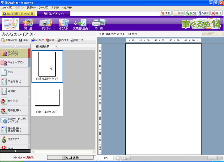Click the ヘルプ help button
Viewport: 224px width, 162px height.
pos(204,13)
